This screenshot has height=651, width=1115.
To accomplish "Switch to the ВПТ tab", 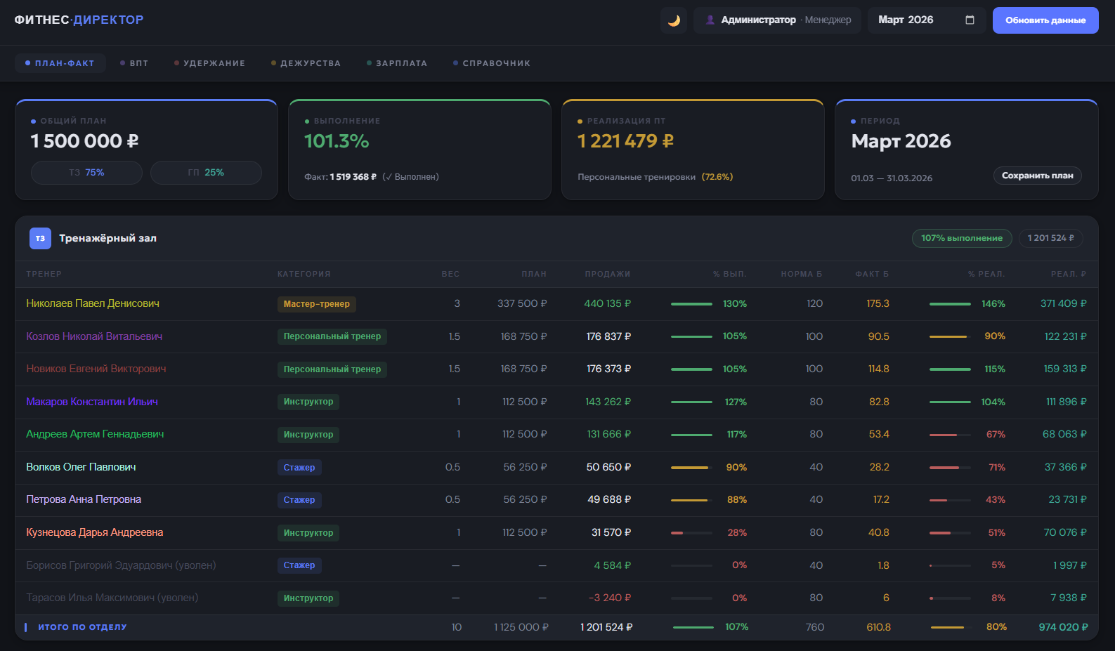I will (x=134, y=63).
